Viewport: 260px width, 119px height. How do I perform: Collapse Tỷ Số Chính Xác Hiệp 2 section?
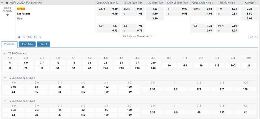pyautogui.click(x=5, y=101)
